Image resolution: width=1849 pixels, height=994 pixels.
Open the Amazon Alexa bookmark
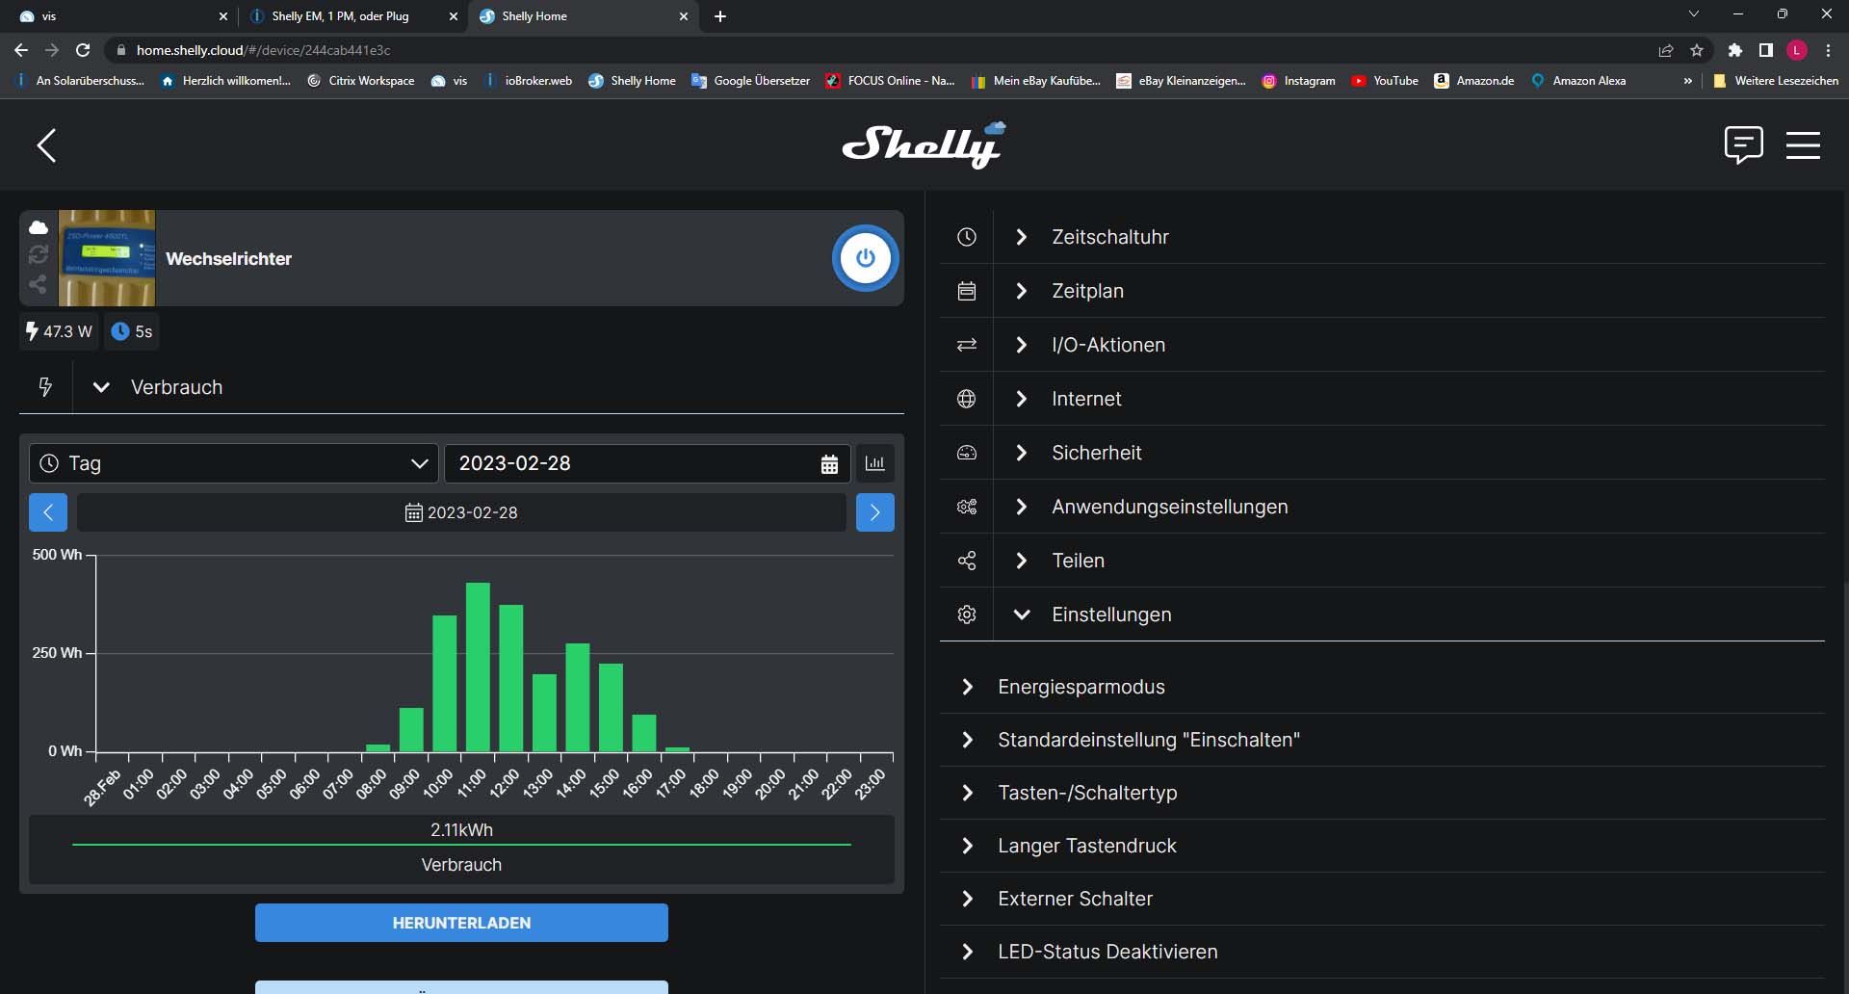click(x=1578, y=81)
